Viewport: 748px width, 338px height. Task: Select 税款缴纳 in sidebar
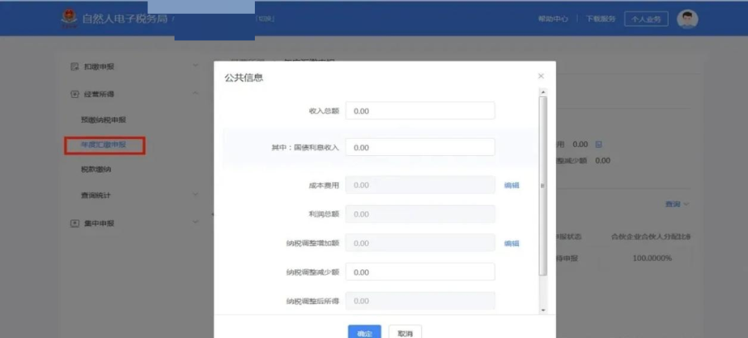[96, 169]
